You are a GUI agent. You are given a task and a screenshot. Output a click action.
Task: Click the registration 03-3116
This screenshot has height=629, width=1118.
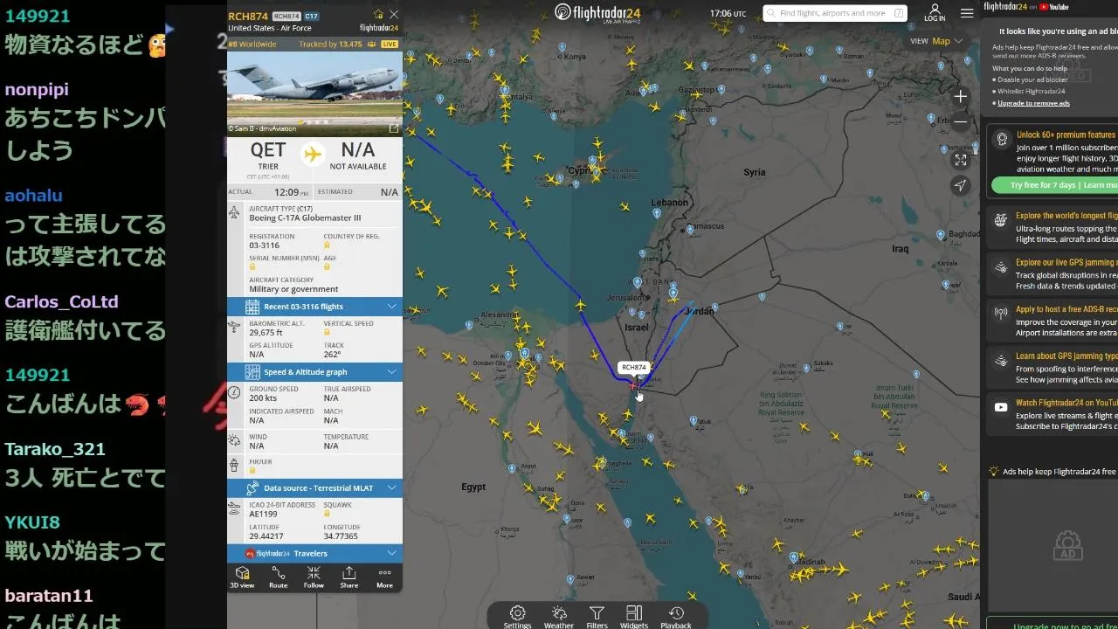coord(265,245)
